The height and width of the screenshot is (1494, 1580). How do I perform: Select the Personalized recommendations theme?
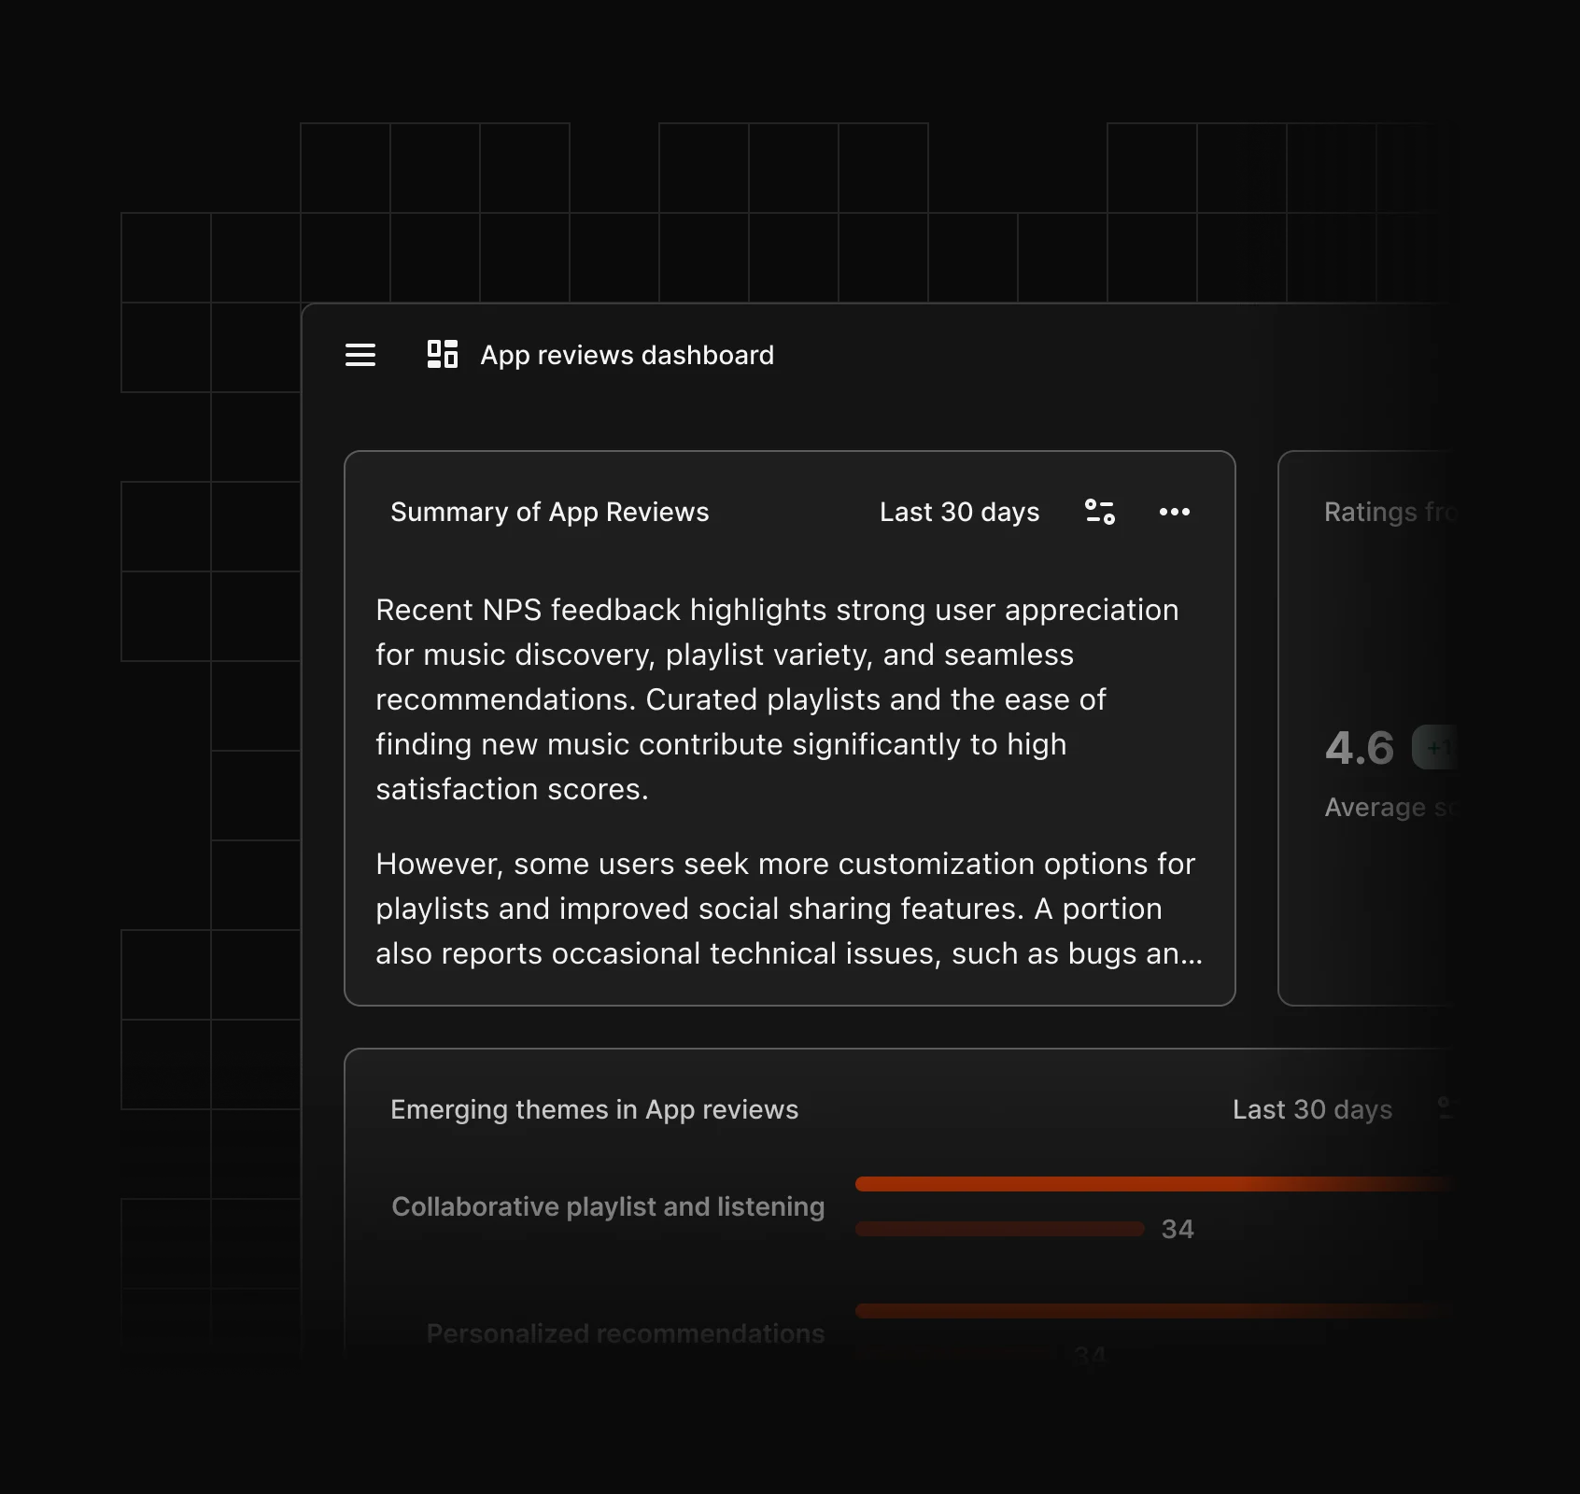tap(625, 1333)
